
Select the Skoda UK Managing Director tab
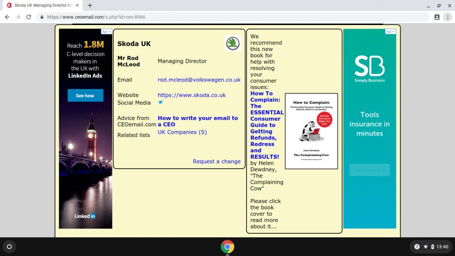42,5
